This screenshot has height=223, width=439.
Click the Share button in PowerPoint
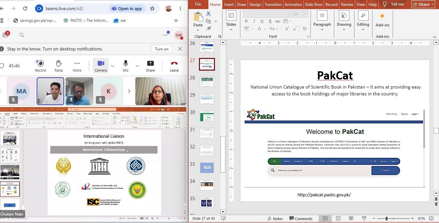point(423,4)
